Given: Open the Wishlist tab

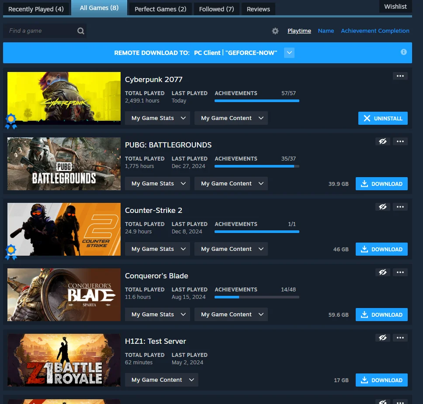Looking at the screenshot, I should 395,7.
